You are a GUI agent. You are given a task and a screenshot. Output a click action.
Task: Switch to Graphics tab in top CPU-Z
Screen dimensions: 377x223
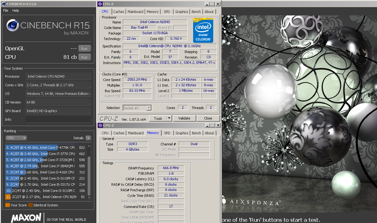[x=181, y=12]
